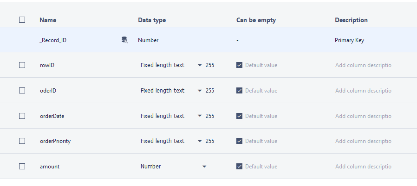This screenshot has width=417, height=186.
Task: Open orderDate data type dropdown
Action: tap(200, 116)
